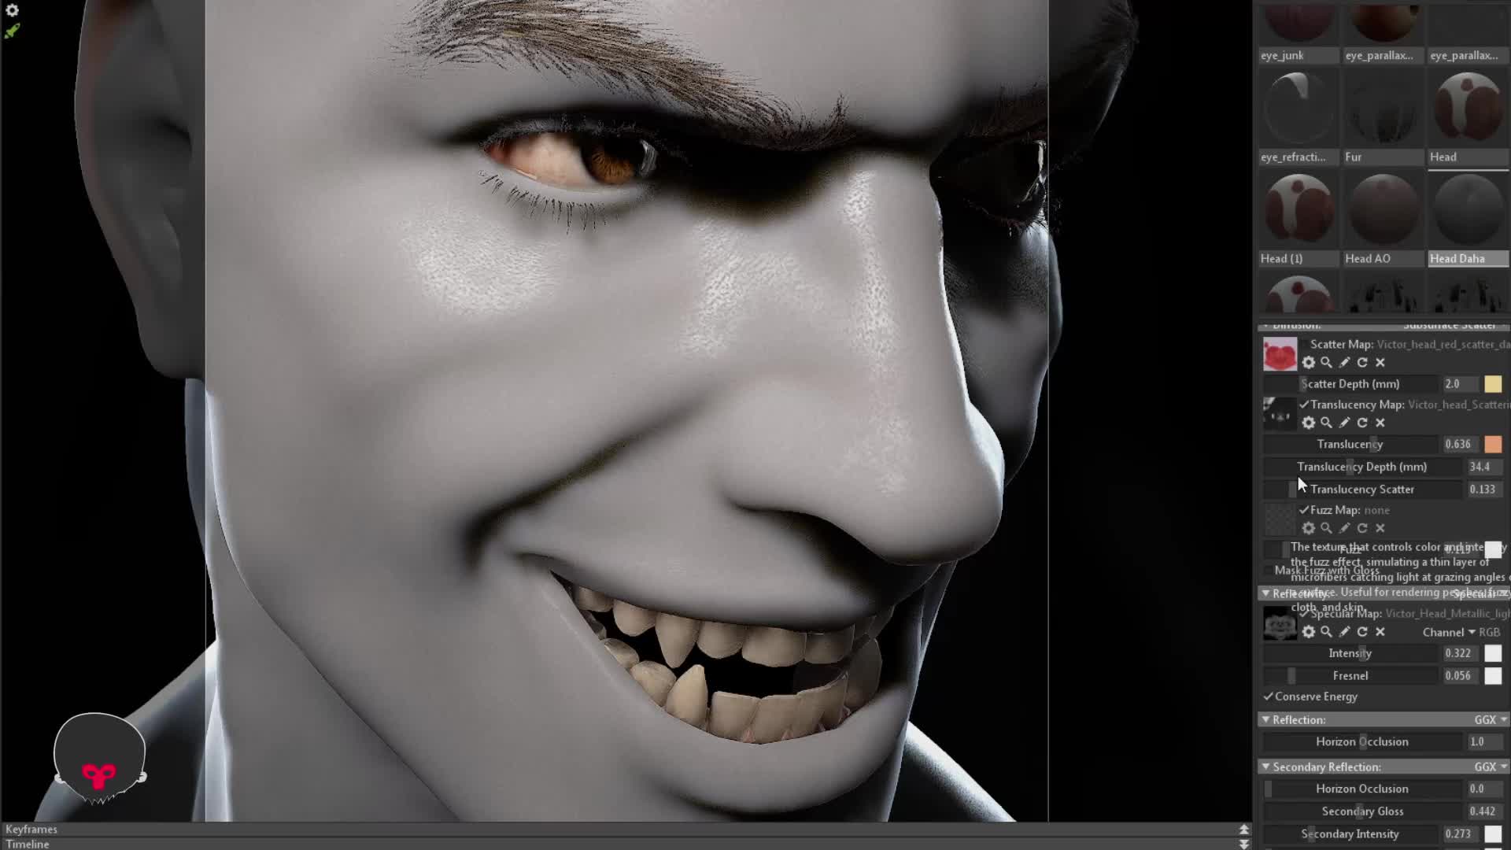Open Specular Map settings gear
Viewport: 1511px width, 850px height.
pyautogui.click(x=1308, y=632)
